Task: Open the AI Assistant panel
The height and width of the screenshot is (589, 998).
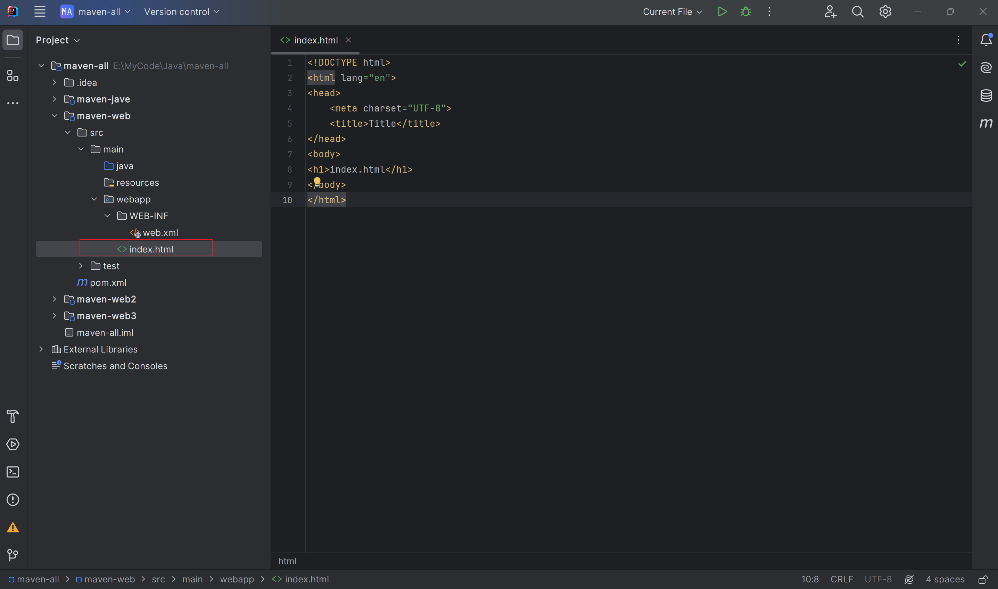Action: point(987,67)
